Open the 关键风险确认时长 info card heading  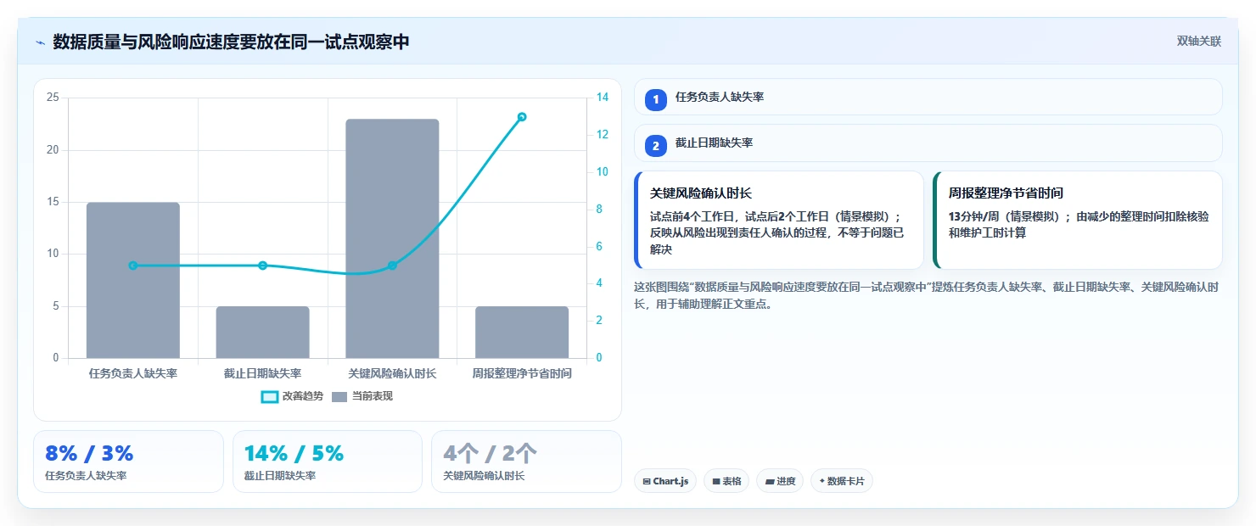click(700, 193)
